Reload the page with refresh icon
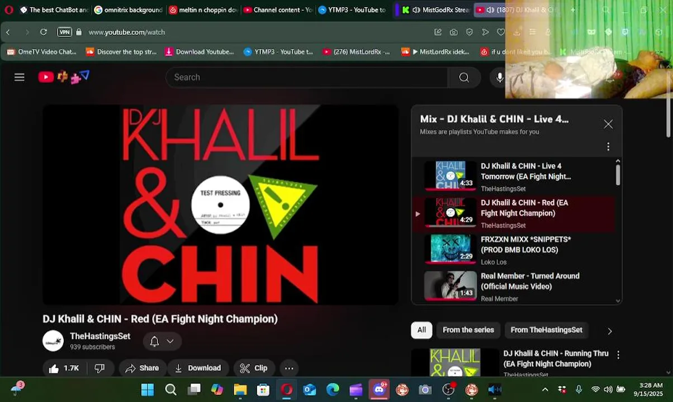The width and height of the screenshot is (673, 402). tap(44, 32)
